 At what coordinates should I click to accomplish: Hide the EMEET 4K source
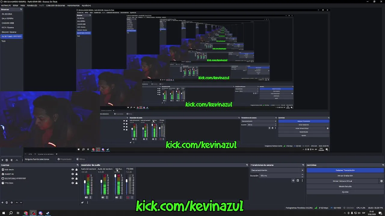click(72, 174)
